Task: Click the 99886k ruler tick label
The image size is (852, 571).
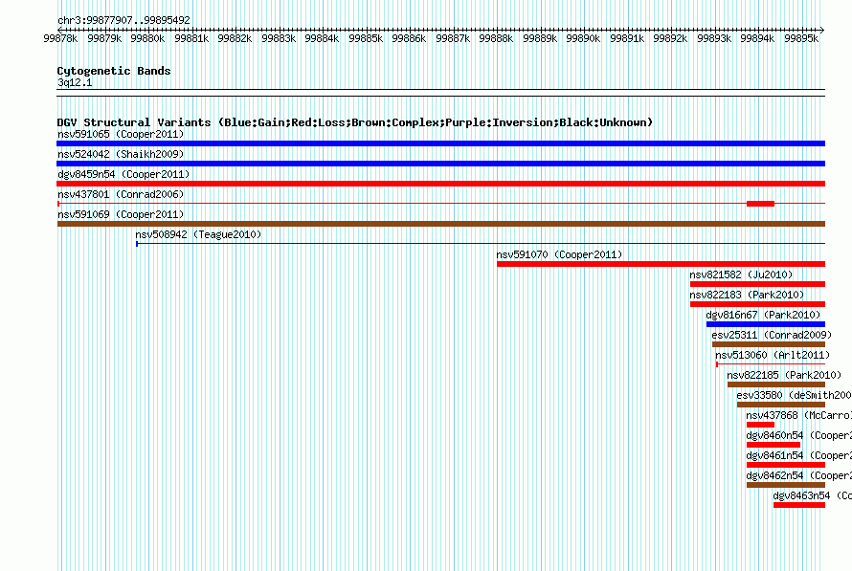Action: 409,38
